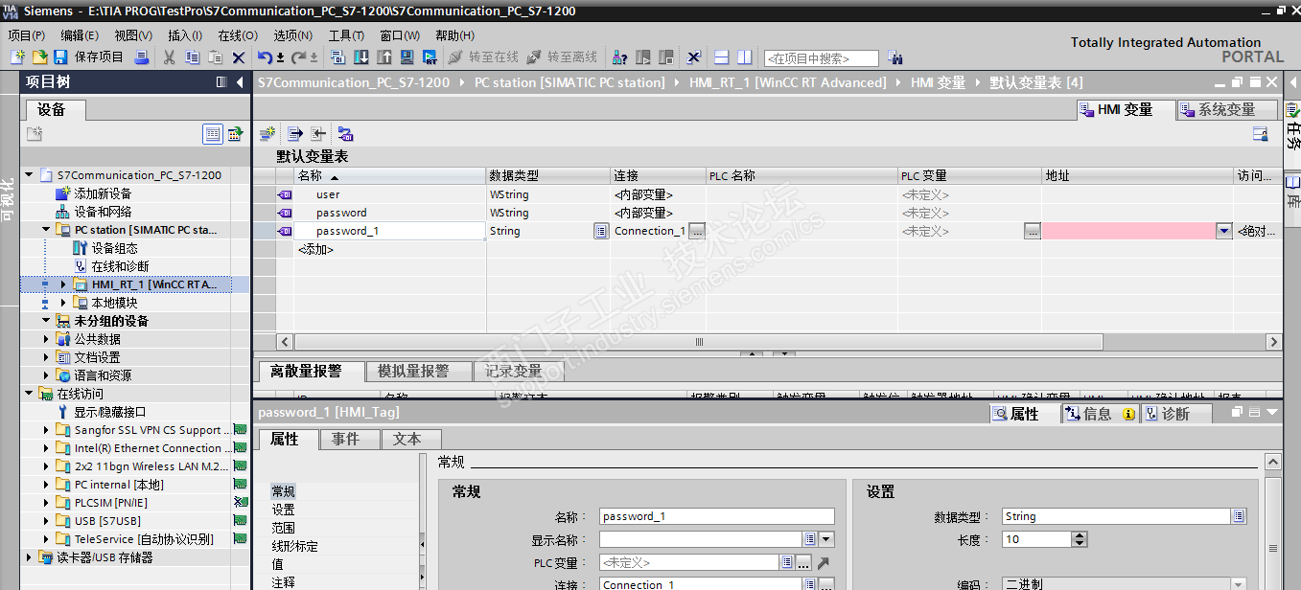Screen dimensions: 1301x590
Task: Save the project with 保存项目
Action: tap(89, 57)
